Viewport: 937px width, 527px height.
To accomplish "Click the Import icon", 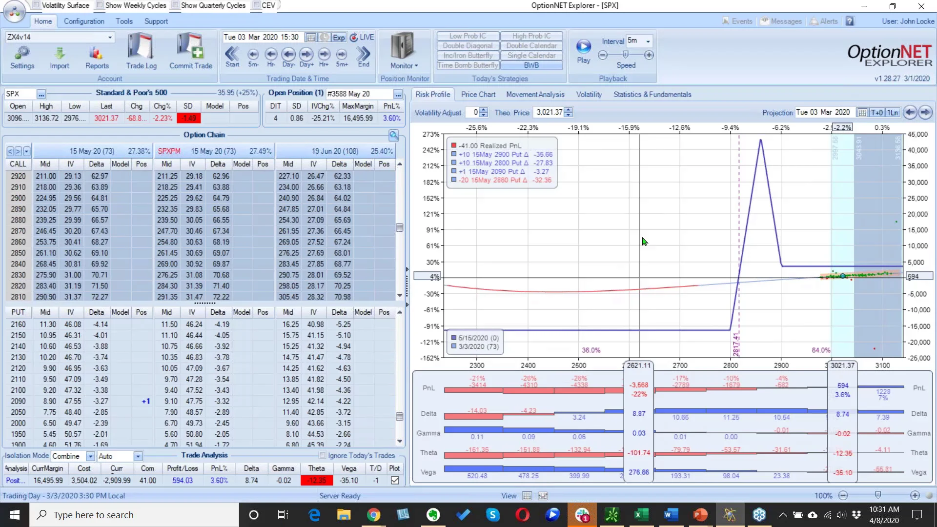I will pos(59,58).
